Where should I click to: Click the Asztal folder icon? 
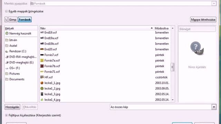pyautogui.click(x=7, y=45)
